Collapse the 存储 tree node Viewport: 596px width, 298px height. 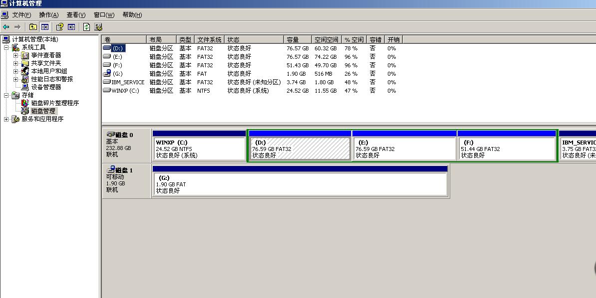(x=6, y=95)
